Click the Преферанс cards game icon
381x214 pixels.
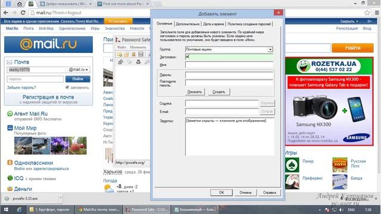tap(292, 182)
